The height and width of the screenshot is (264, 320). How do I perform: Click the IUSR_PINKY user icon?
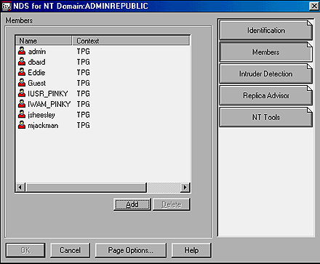[22, 93]
